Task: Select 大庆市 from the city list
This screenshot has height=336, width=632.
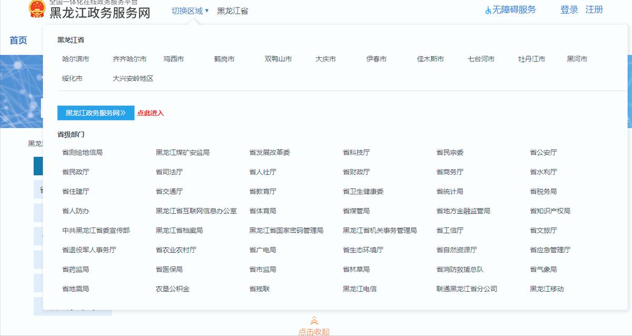Action: [326, 58]
